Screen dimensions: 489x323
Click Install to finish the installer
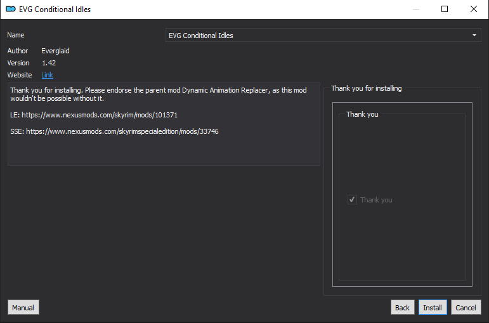click(433, 307)
